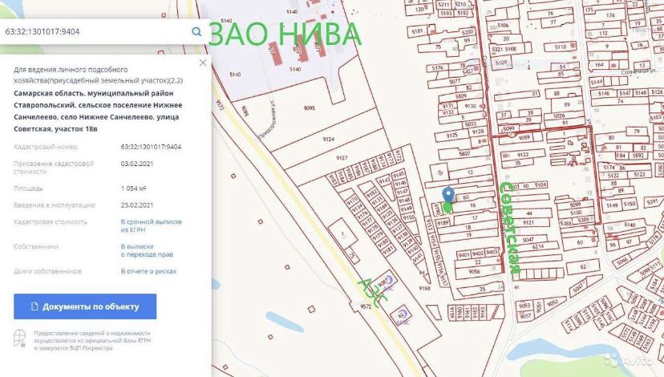
Task: Click the 'Долги собственников' label
Action: pyautogui.click(x=47, y=271)
